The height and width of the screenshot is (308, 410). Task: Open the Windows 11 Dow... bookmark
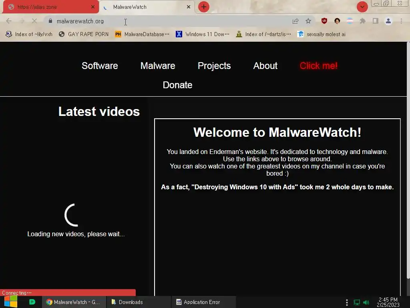point(203,34)
